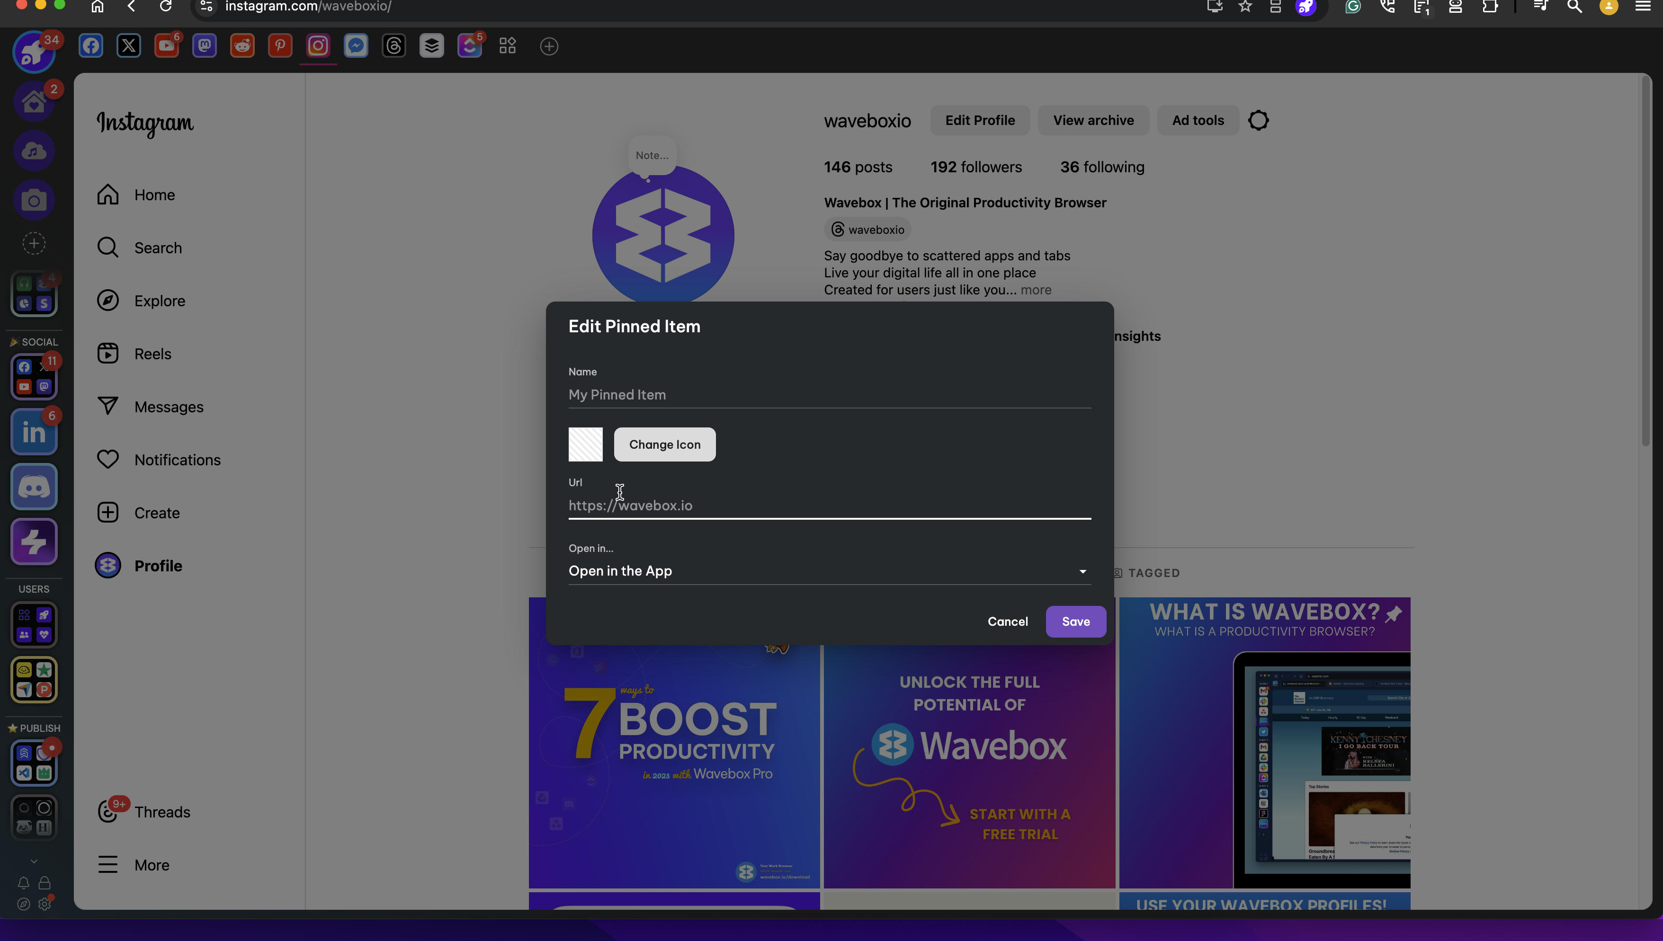Viewport: 1663px width, 941px height.
Task: Expand sidebar chevron below groups
Action: 34,861
